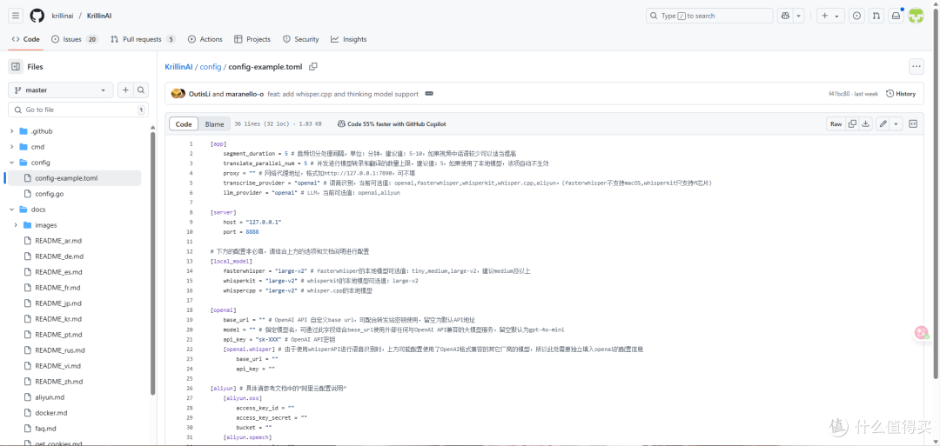940x446 pixels.
Task: Open README_jp.md file
Action: pyautogui.click(x=58, y=303)
